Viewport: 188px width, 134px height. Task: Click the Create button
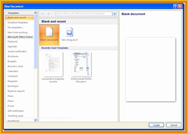click(156, 125)
